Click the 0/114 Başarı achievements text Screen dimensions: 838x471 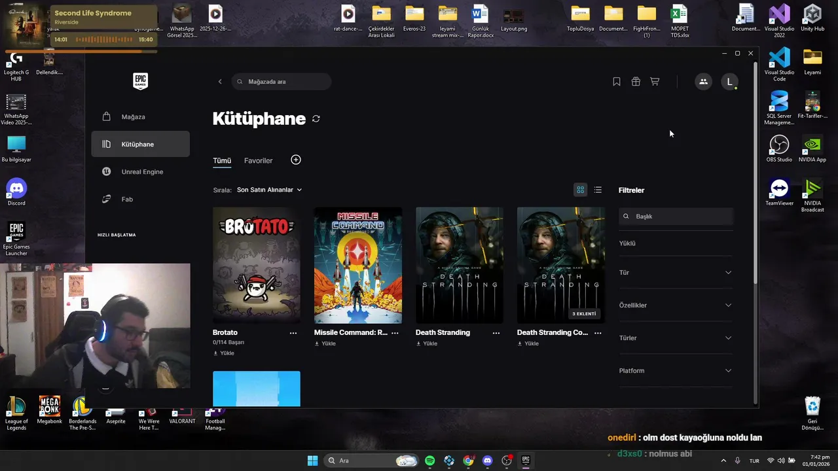(228, 343)
